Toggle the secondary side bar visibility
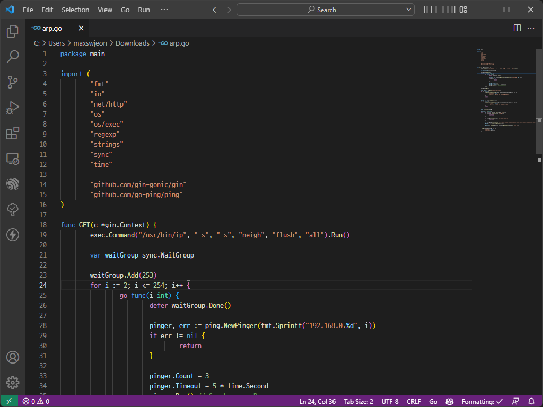The height and width of the screenshot is (407, 543). 451,10
